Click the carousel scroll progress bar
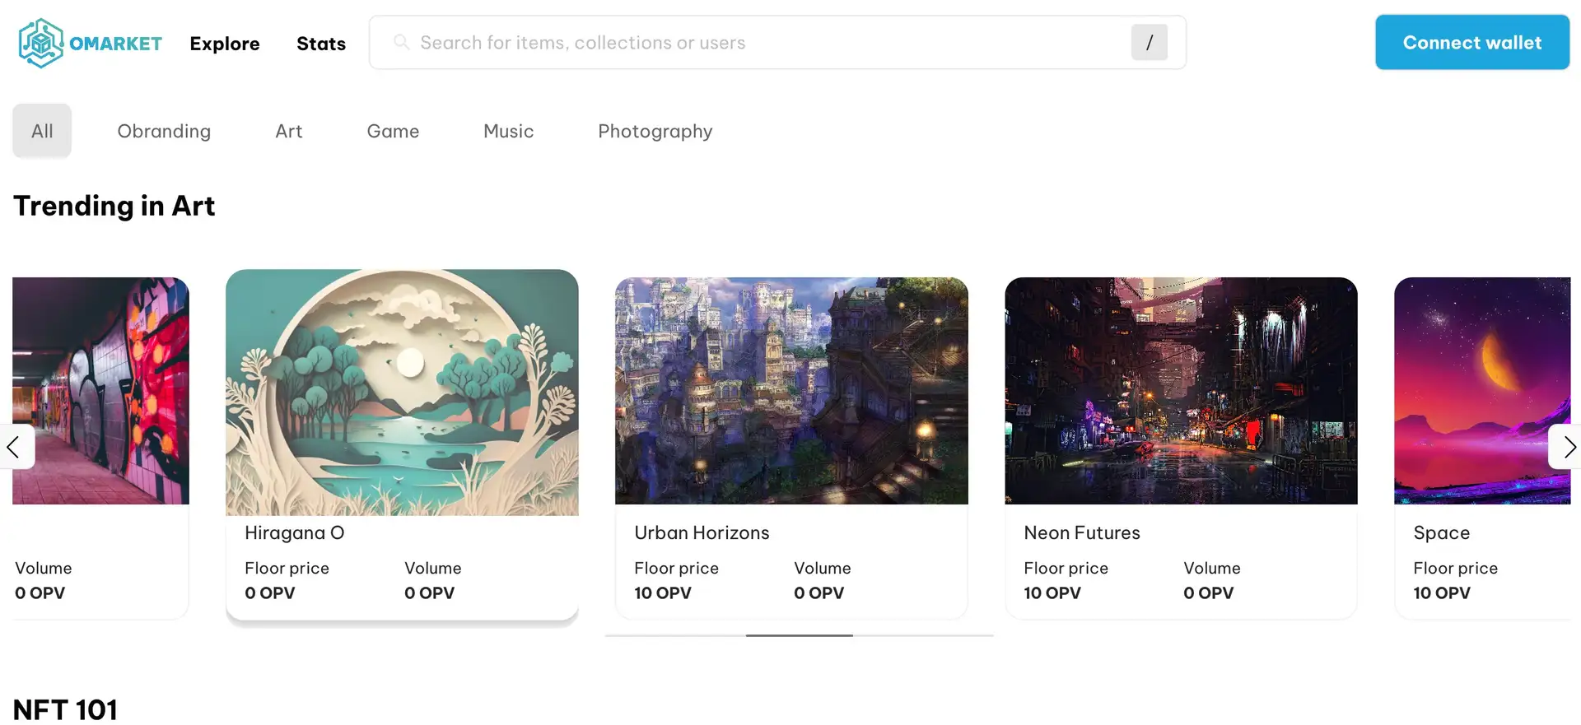This screenshot has width=1581, height=725. (x=799, y=635)
